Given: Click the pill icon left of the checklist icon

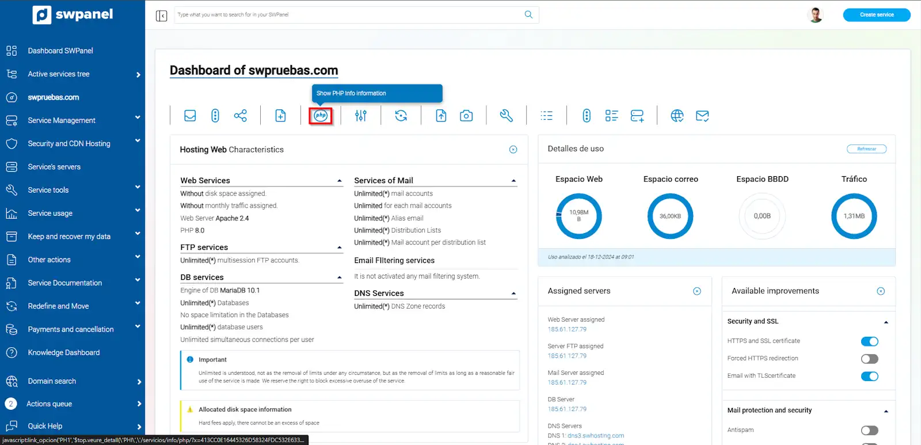Looking at the screenshot, I should point(587,116).
